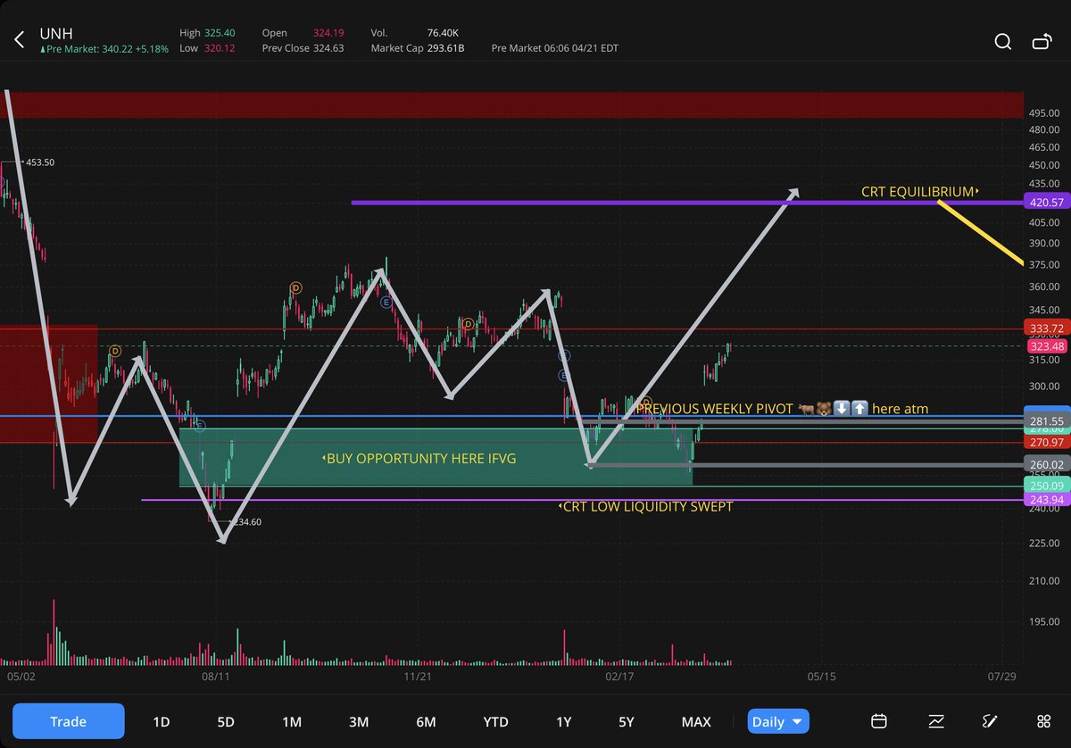This screenshot has height=748, width=1071.
Task: Switch to the 5D timeframe
Action: [226, 721]
